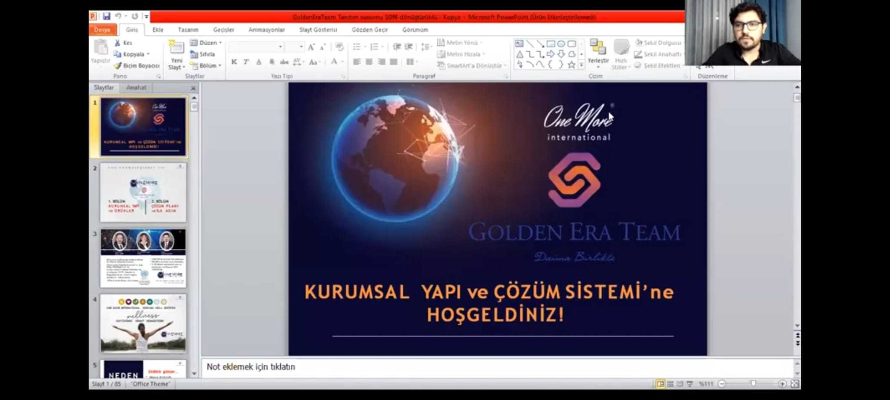Zoom out with the minus button
This screenshot has height=400, width=890.
[722, 384]
